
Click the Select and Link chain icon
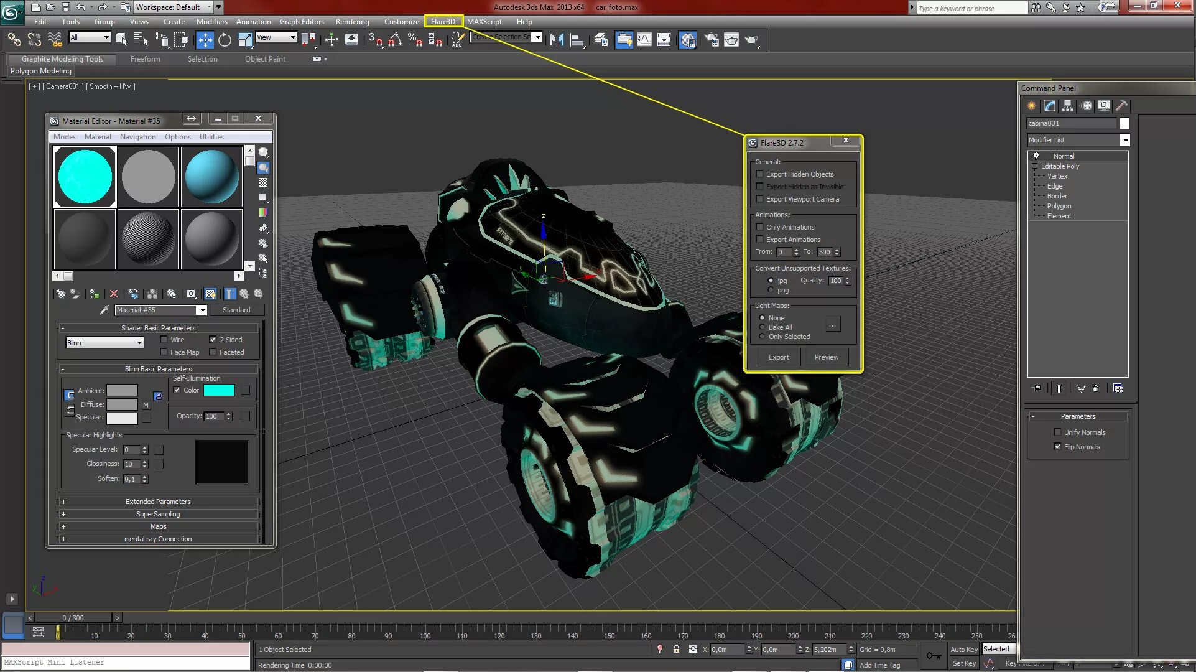[14, 40]
